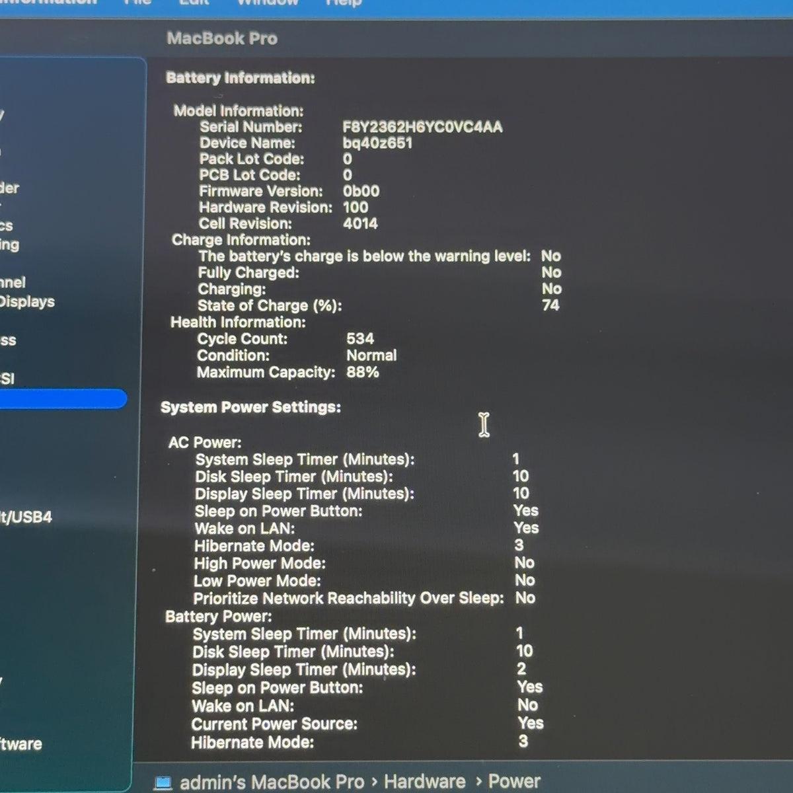Select the Software section in the sidebar

21,743
